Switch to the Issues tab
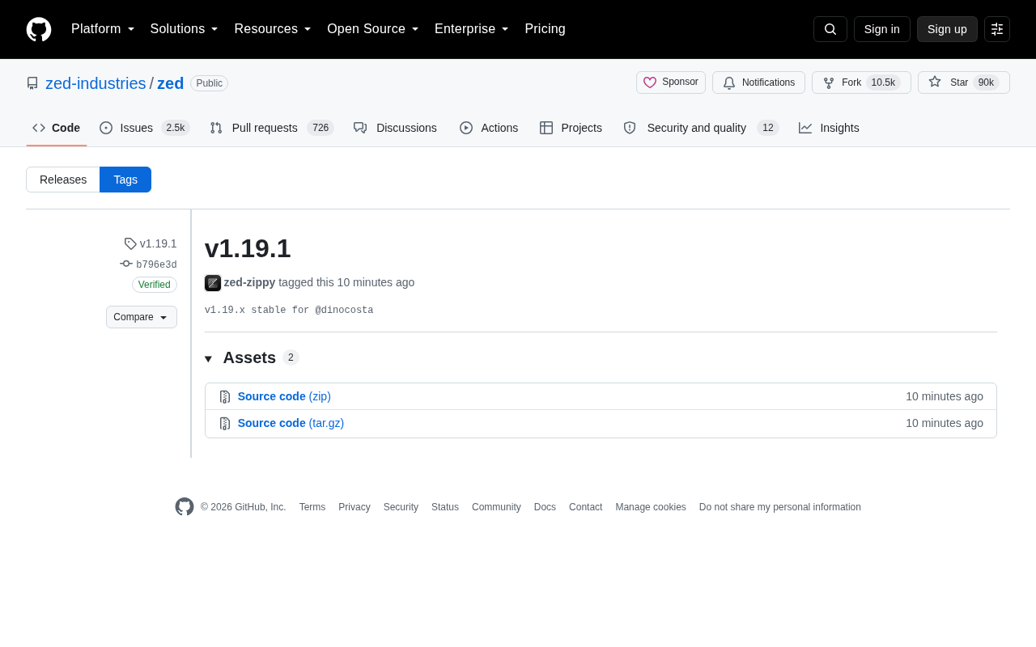The height and width of the screenshot is (647, 1036). (x=145, y=128)
